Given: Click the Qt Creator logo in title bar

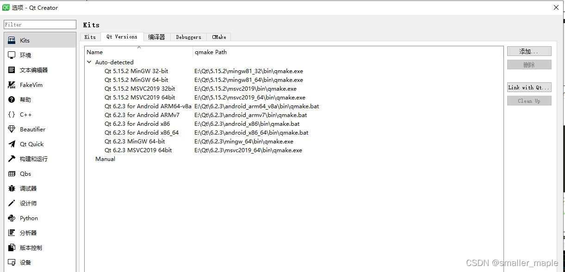Looking at the screenshot, I should [6, 7].
